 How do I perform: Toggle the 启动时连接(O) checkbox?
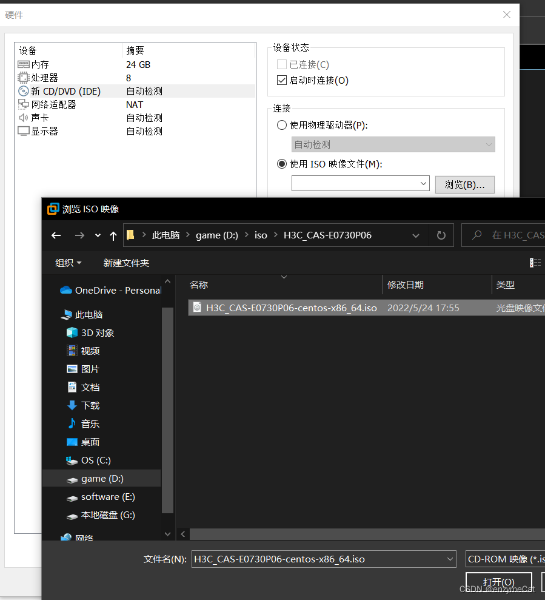coord(282,80)
